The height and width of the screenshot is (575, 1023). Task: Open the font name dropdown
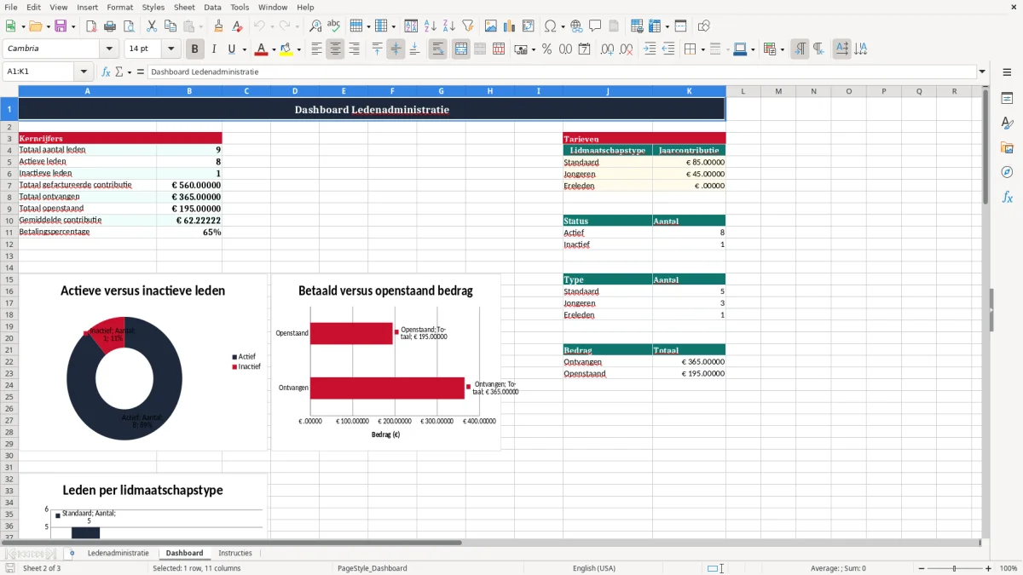click(x=109, y=49)
